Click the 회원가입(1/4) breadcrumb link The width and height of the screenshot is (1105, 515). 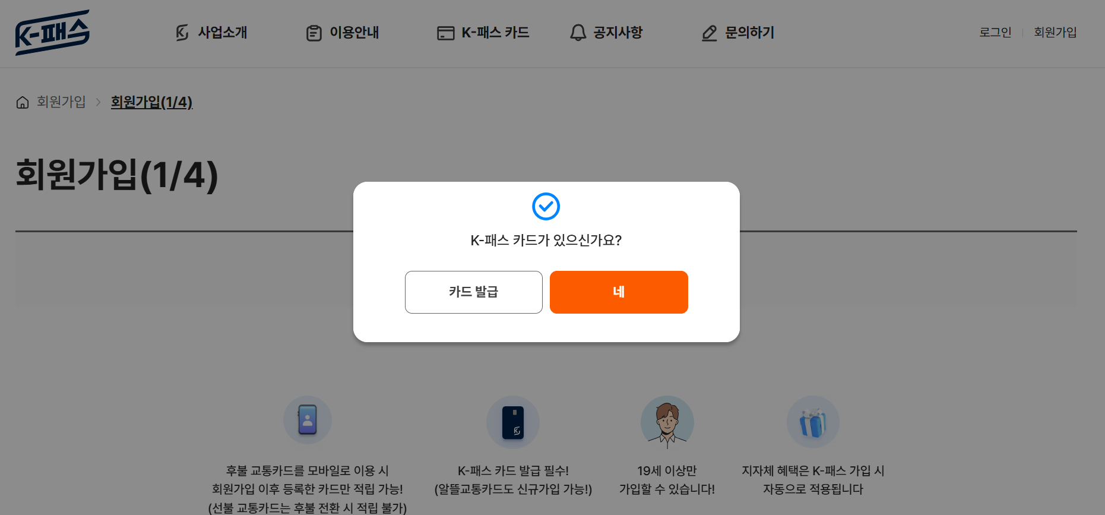point(151,102)
